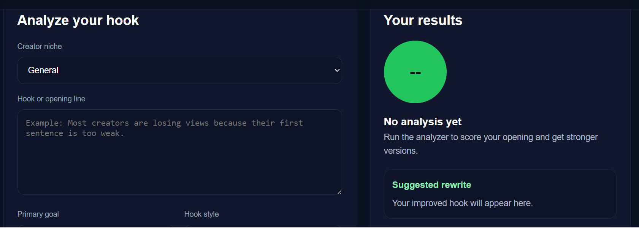Select the 'Suggested rewrite' green heading
Image resolution: width=639 pixels, height=246 pixels.
(x=431, y=185)
